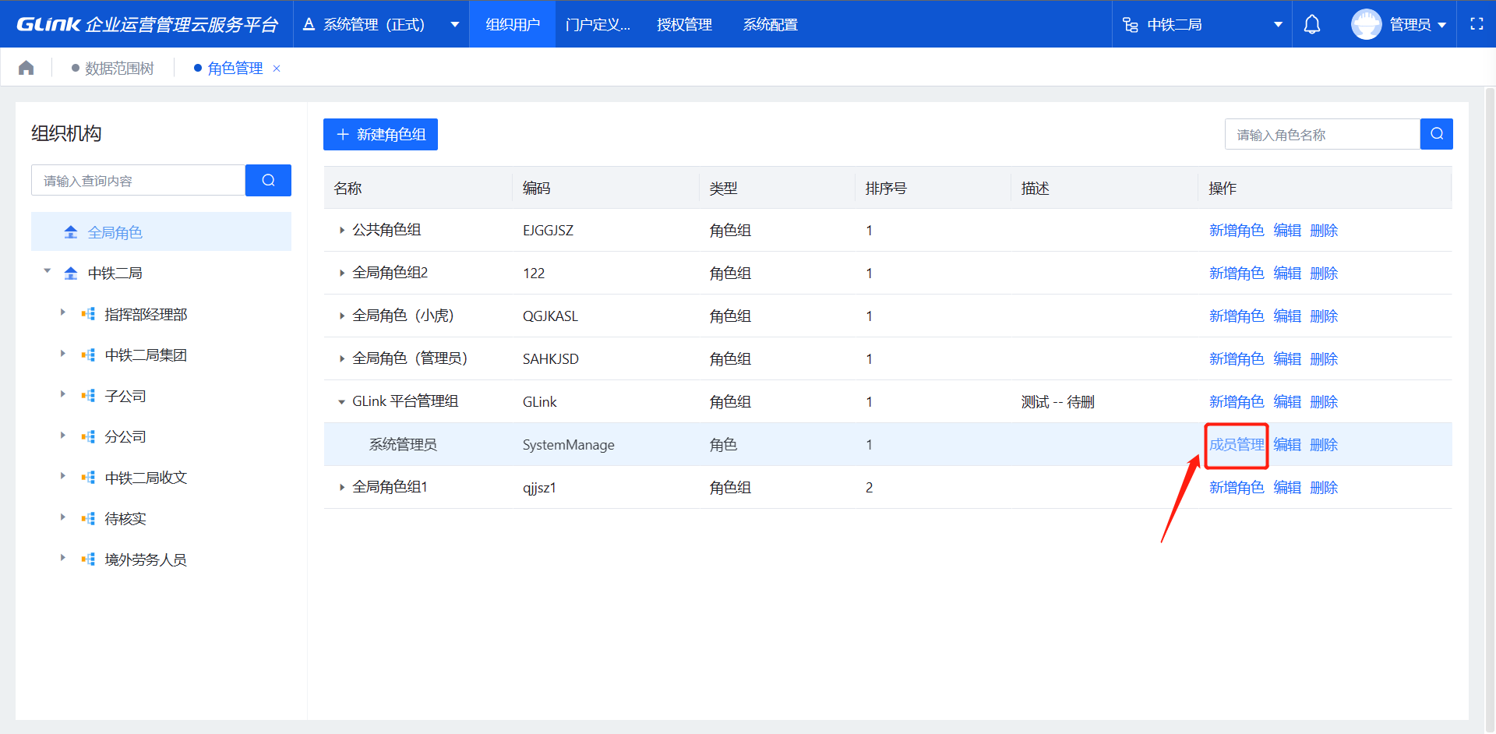The image size is (1496, 734).
Task: Edit the 公共角色组 row
Action: [1287, 230]
